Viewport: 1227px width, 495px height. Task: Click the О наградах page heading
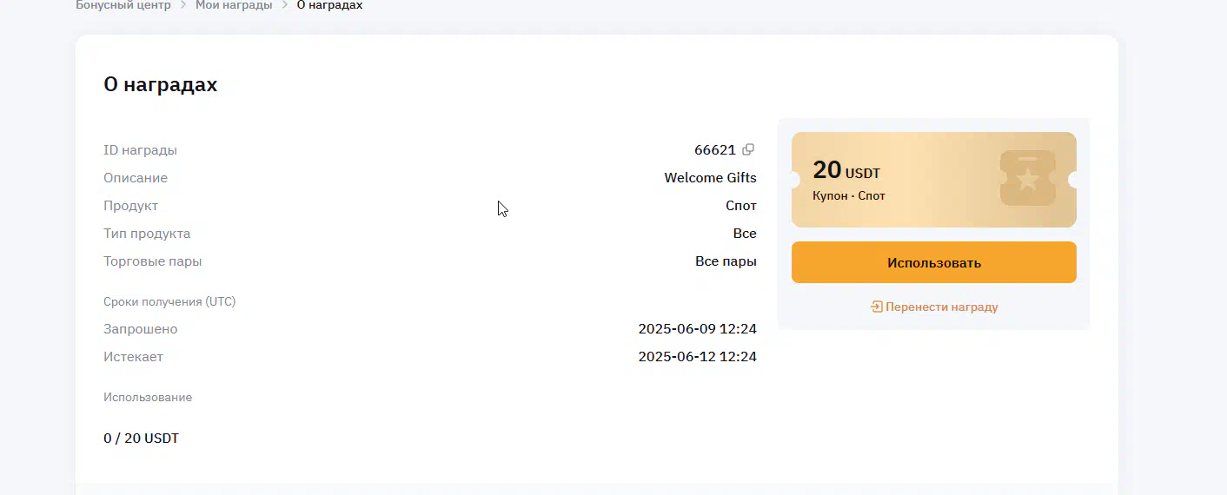[161, 84]
